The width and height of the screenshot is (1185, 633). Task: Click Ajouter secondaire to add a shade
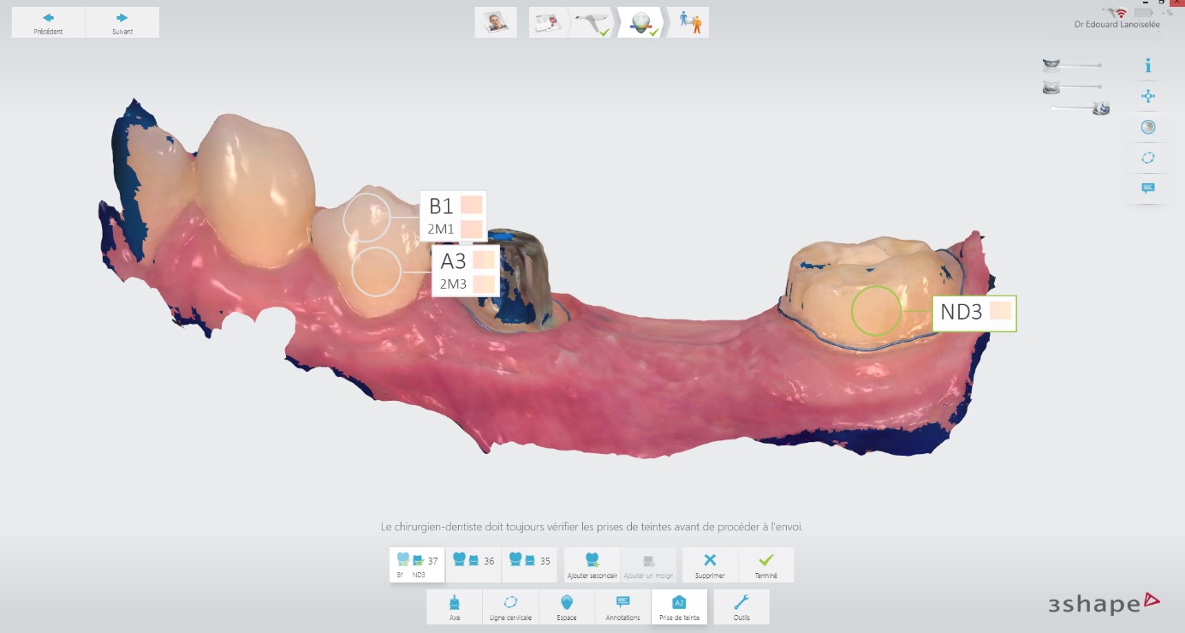point(592,564)
